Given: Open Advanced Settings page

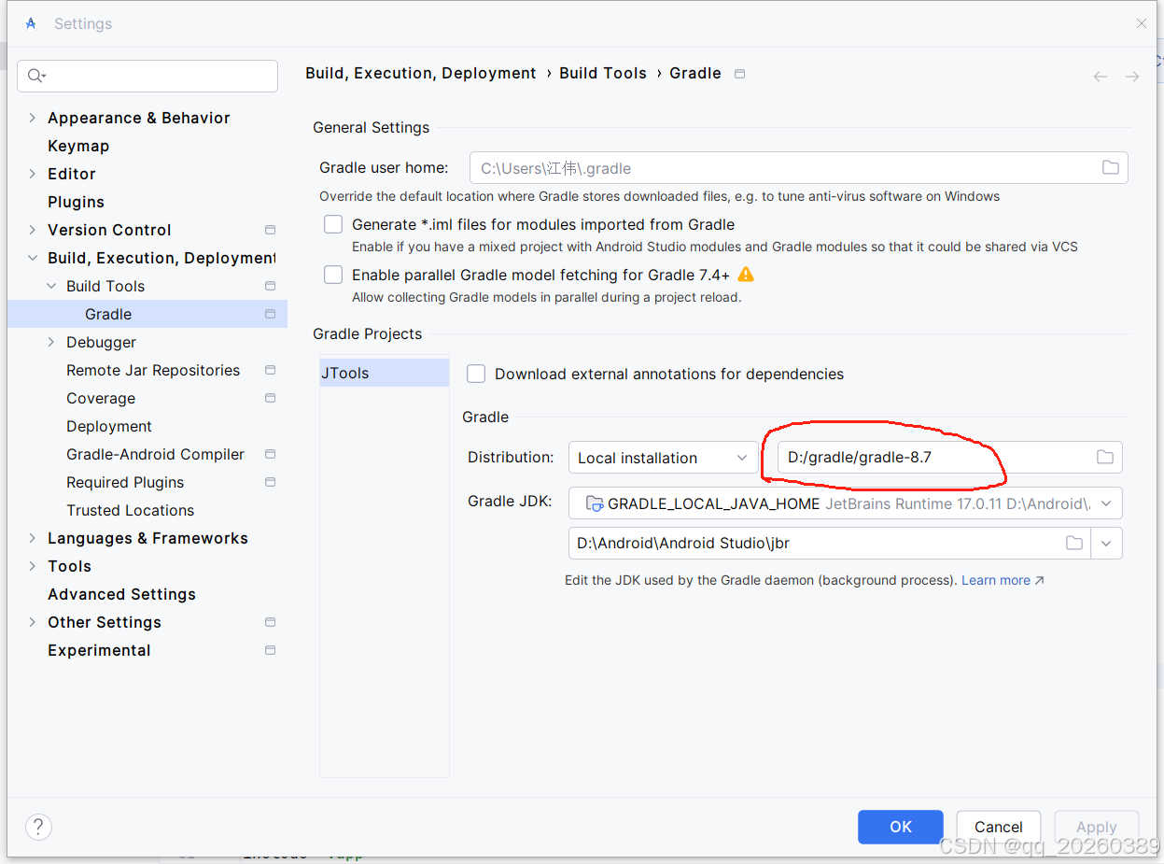Looking at the screenshot, I should tap(121, 594).
